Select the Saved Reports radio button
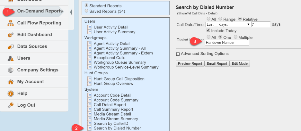301x131 pixels. (86, 11)
